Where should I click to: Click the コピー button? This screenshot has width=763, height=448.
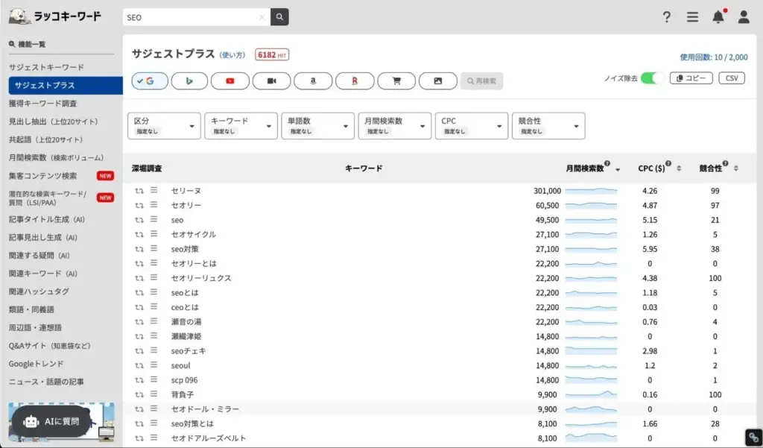691,78
